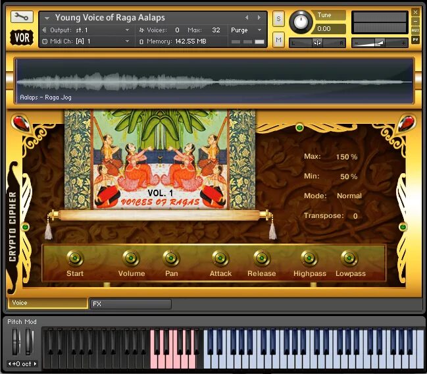Click the output volume slider
The height and width of the screenshot is (374, 427).
pos(380,43)
